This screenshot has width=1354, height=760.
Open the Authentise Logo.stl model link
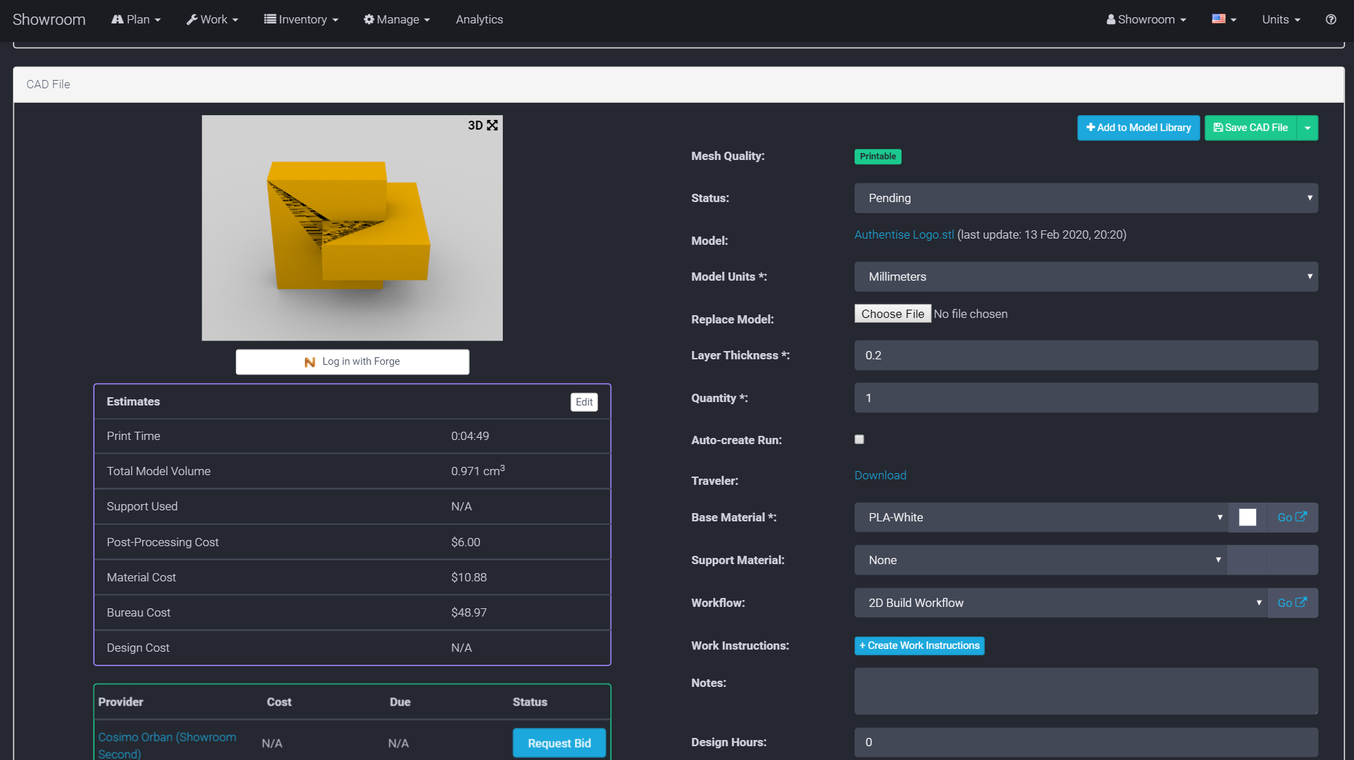coord(904,234)
